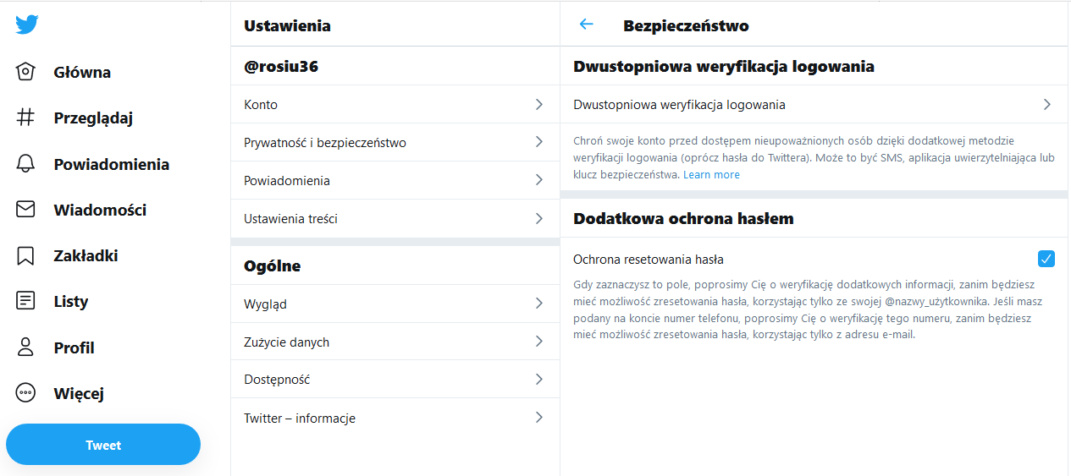The image size is (1071, 476).
Task: Click the Przeglądaj hashtag icon
Action: click(x=26, y=118)
